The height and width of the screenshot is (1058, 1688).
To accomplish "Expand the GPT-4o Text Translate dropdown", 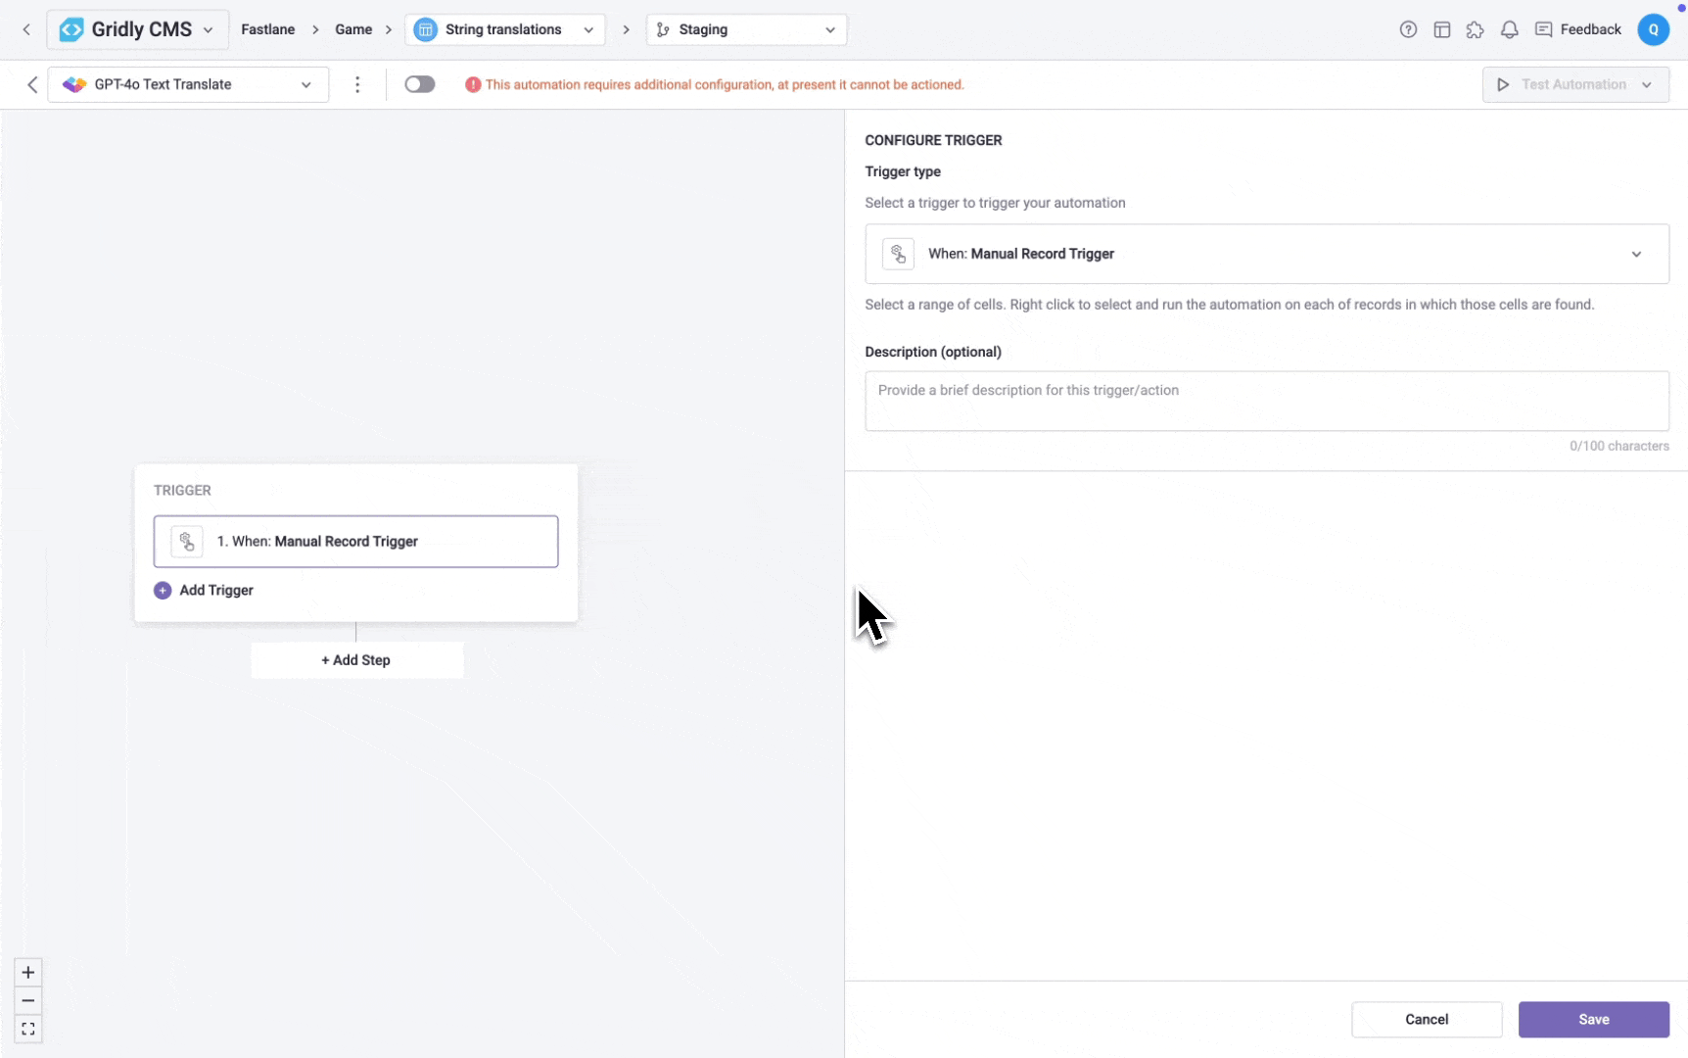I will tap(188, 84).
